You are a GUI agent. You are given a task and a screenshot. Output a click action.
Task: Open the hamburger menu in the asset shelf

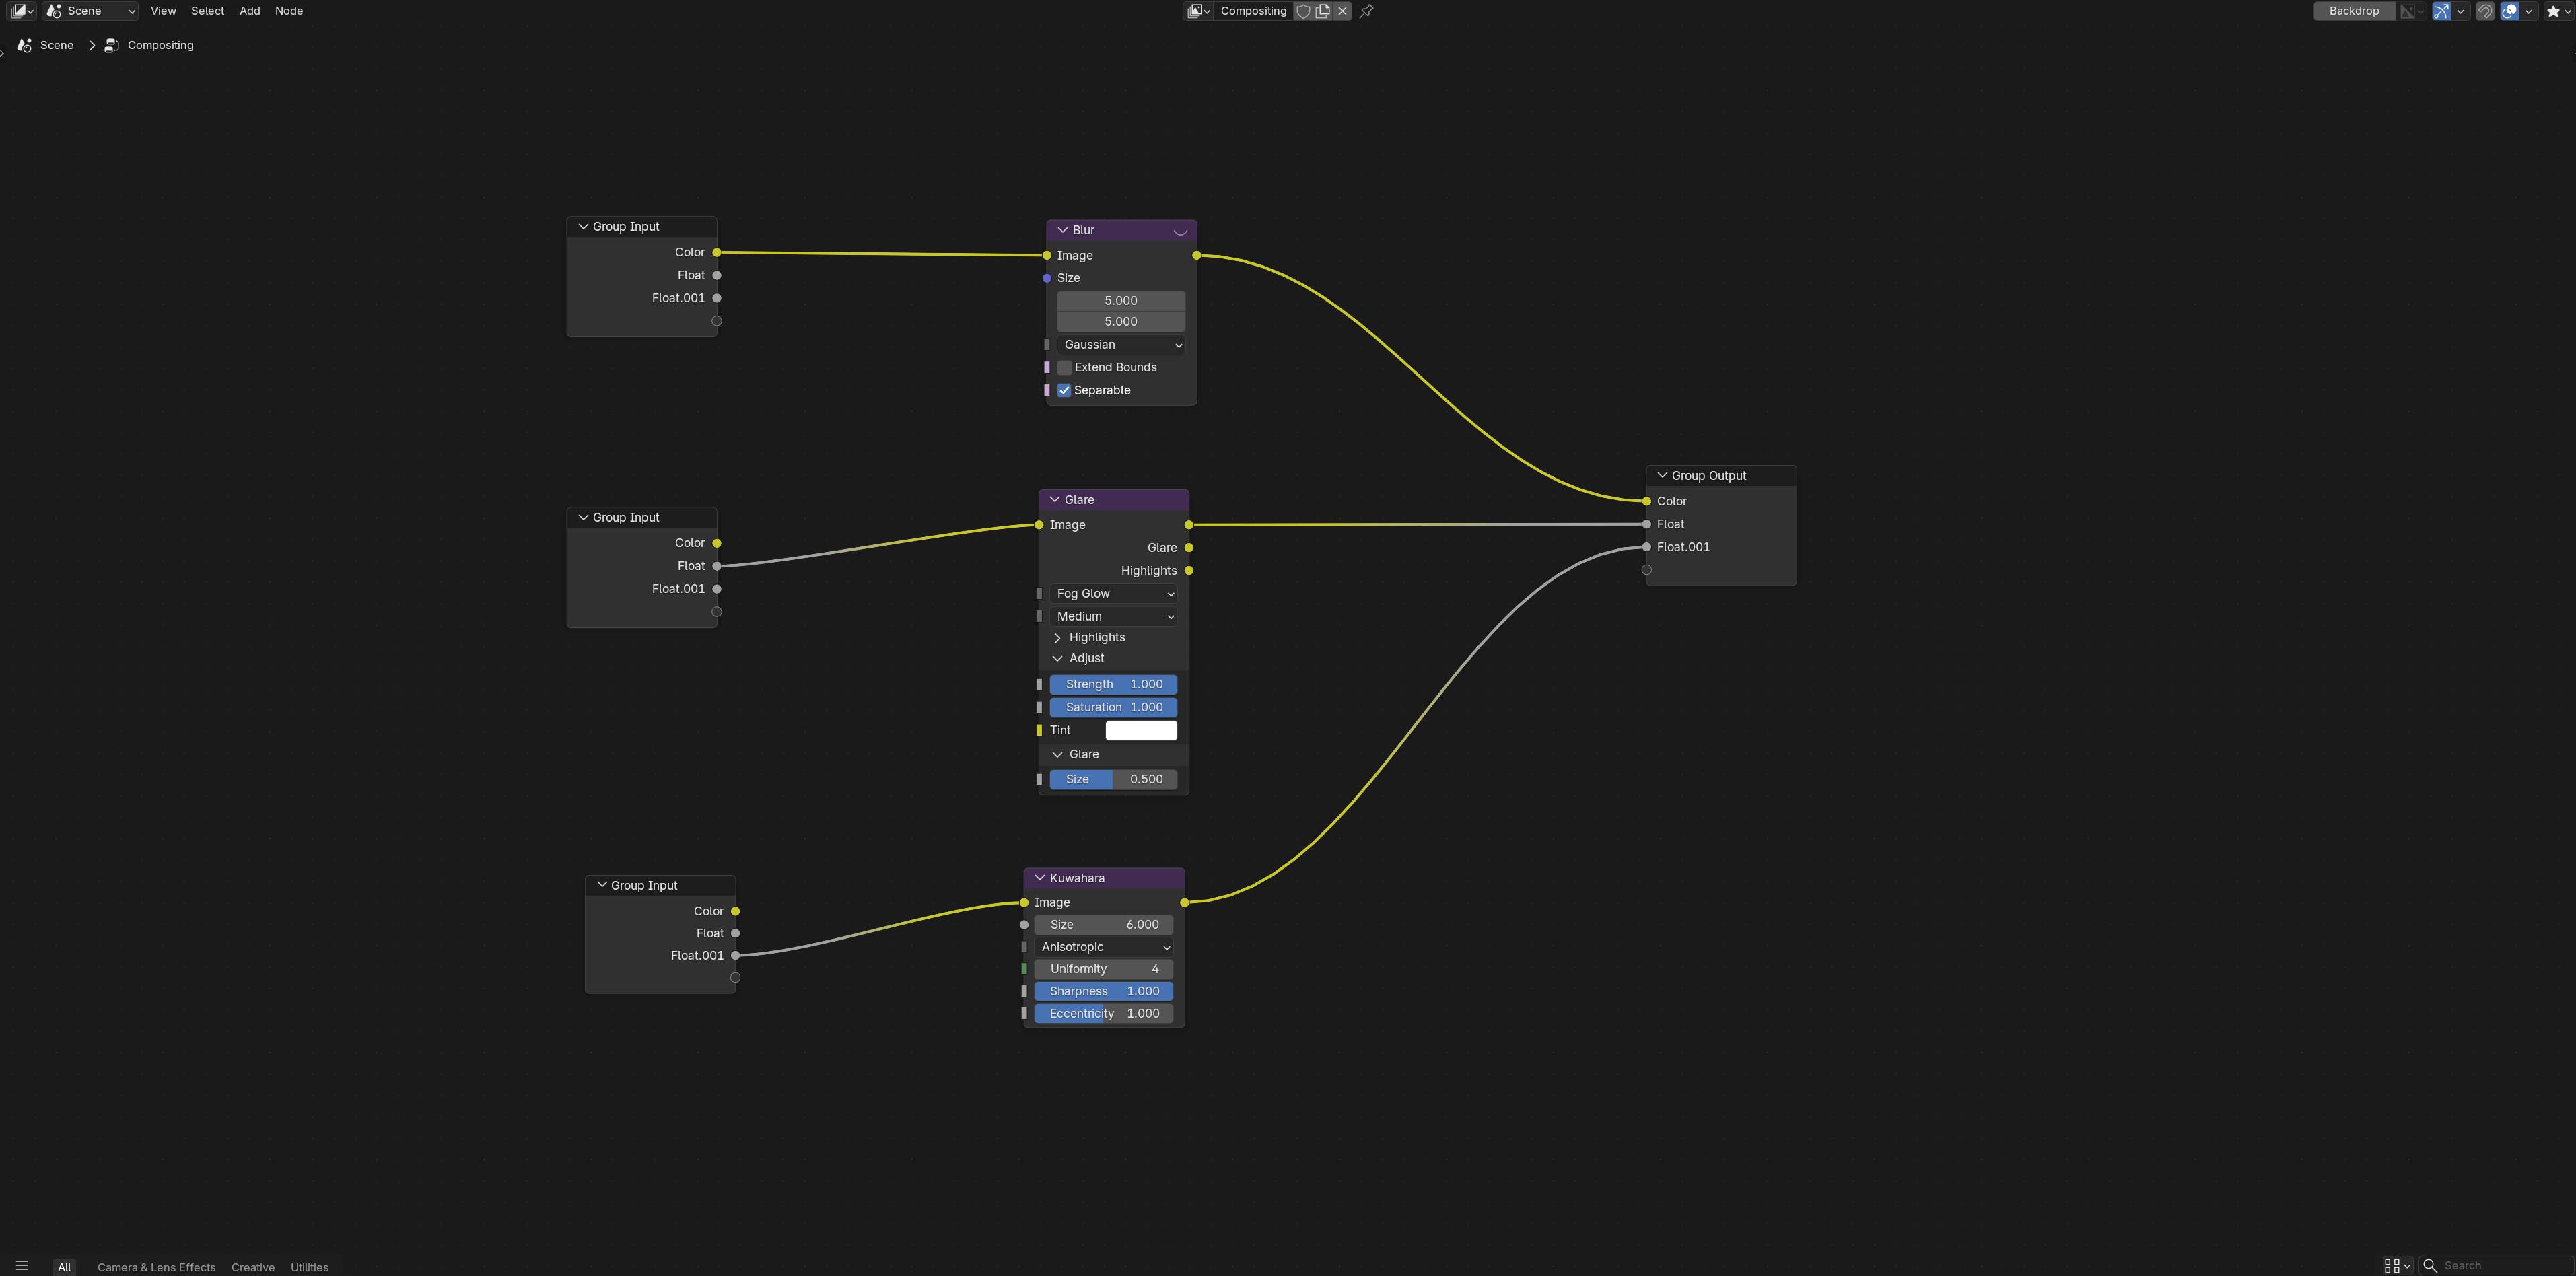pyautogui.click(x=22, y=1266)
